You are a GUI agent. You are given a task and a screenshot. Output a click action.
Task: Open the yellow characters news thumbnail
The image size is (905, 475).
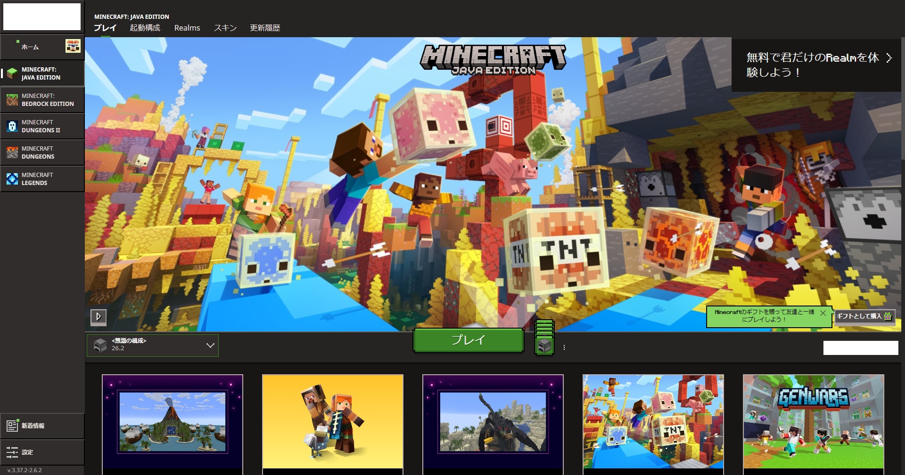tap(333, 422)
